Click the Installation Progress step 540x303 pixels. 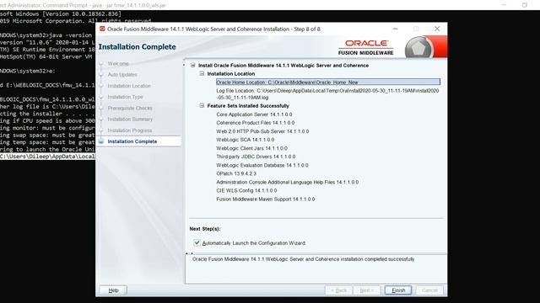click(130, 130)
